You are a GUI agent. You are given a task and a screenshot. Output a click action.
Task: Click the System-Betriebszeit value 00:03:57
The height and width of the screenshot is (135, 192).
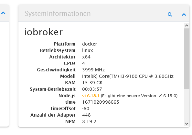click(x=92, y=89)
